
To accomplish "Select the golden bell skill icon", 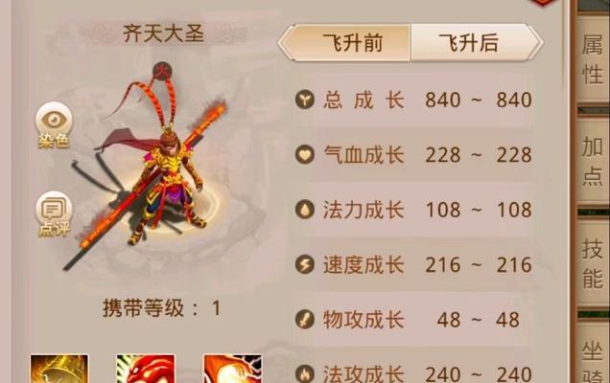I will pos(59,369).
